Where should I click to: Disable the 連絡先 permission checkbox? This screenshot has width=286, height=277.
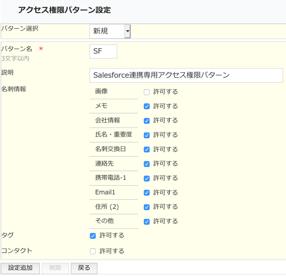(x=147, y=164)
